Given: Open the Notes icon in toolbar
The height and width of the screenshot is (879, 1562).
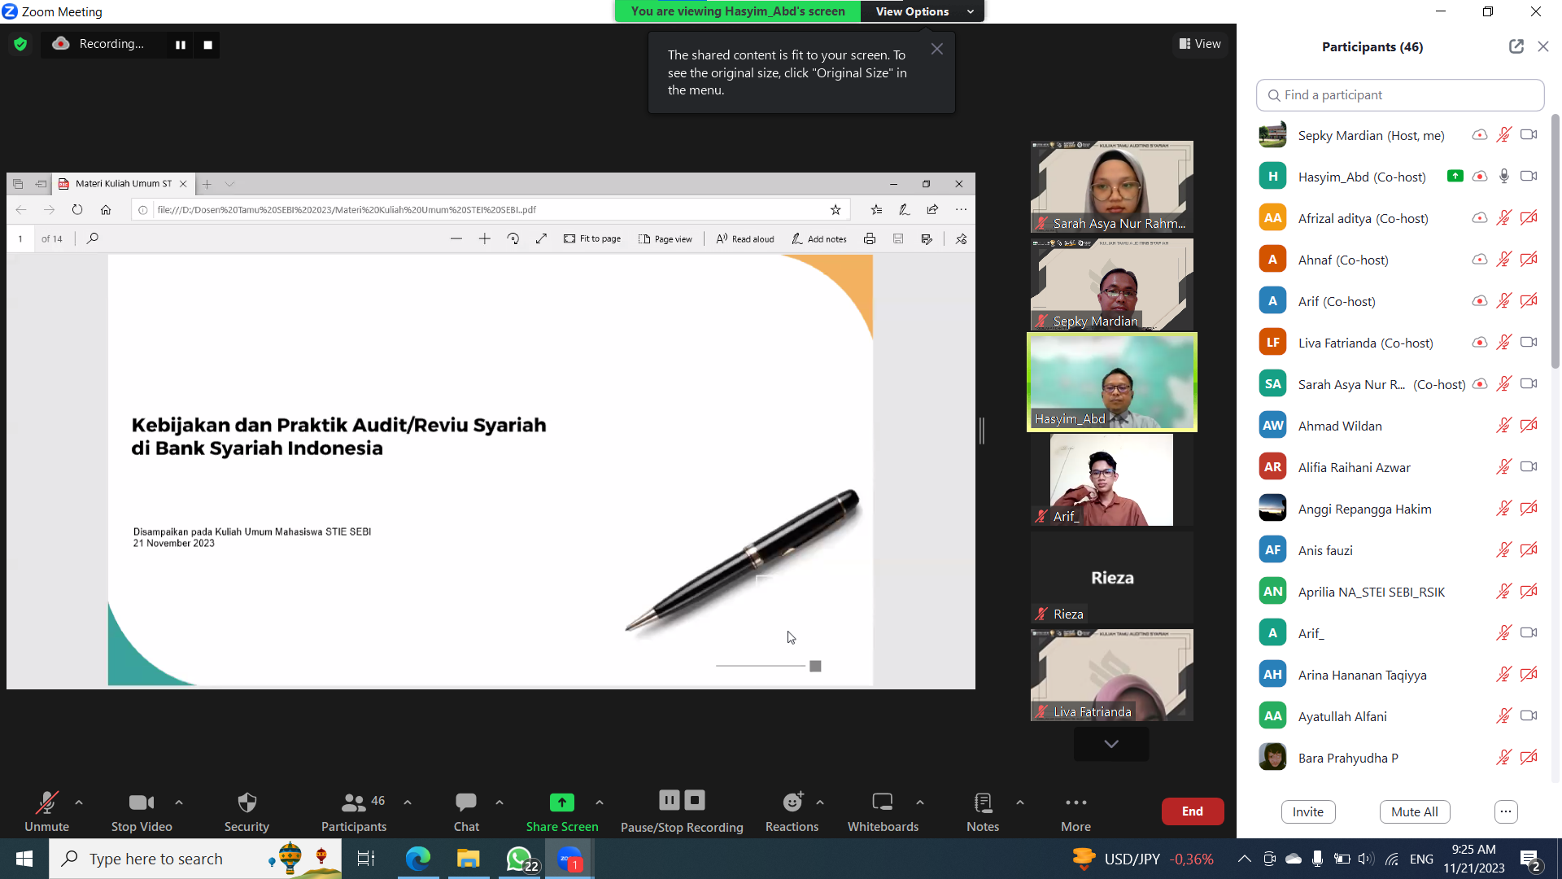Looking at the screenshot, I should (x=983, y=803).
